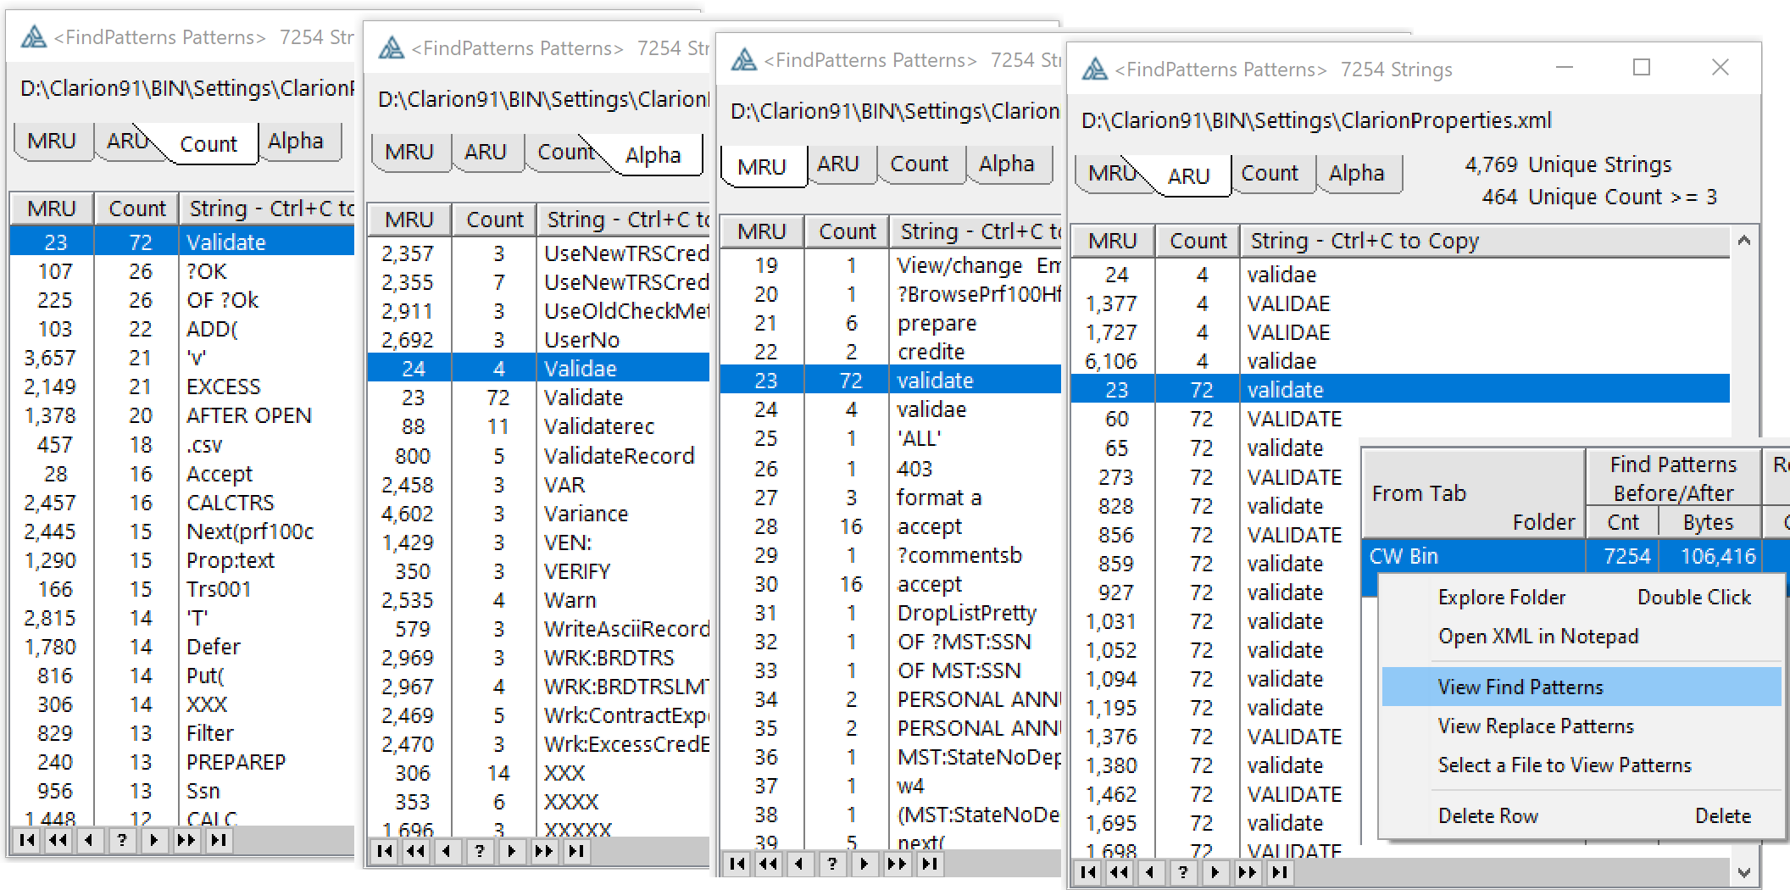Select the MRU tab in the leftmost window

click(52, 142)
